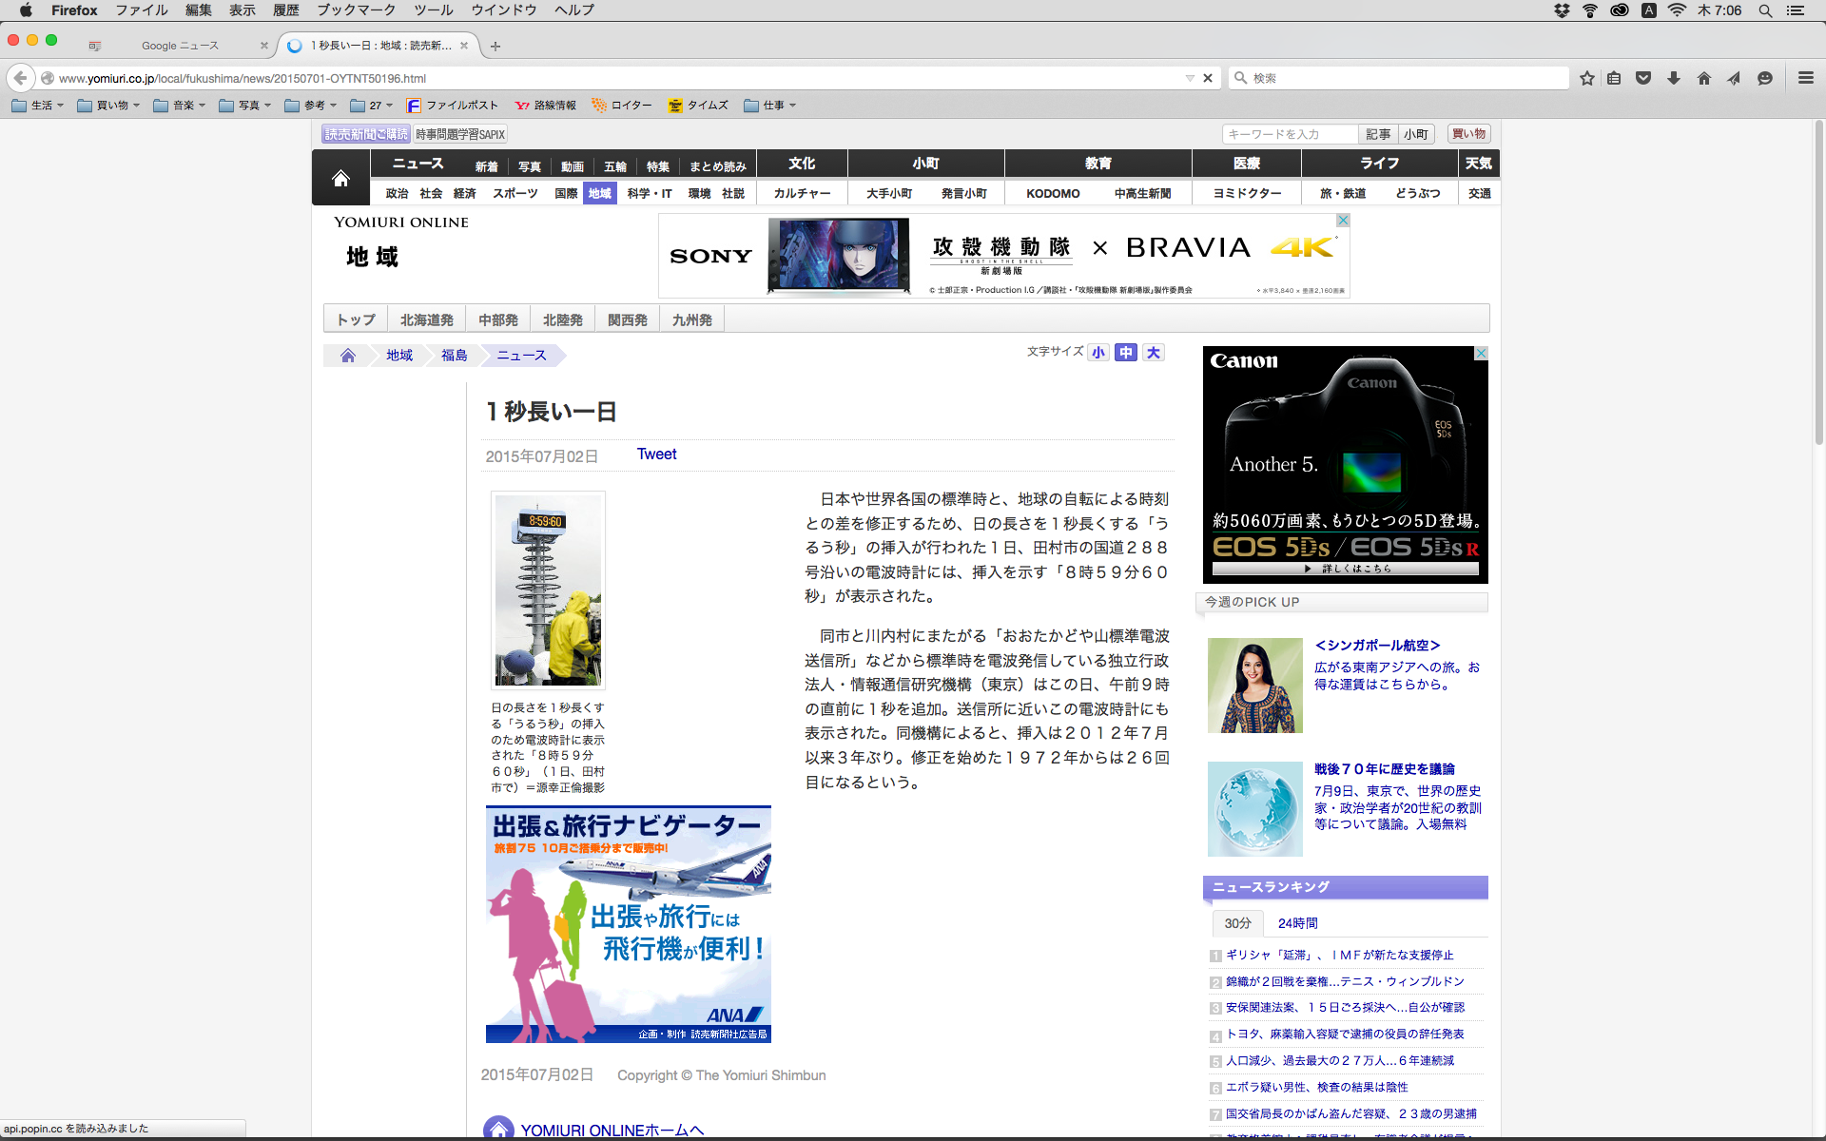The height and width of the screenshot is (1141, 1826).
Task: Set font size to medium (中)
Action: tap(1126, 353)
